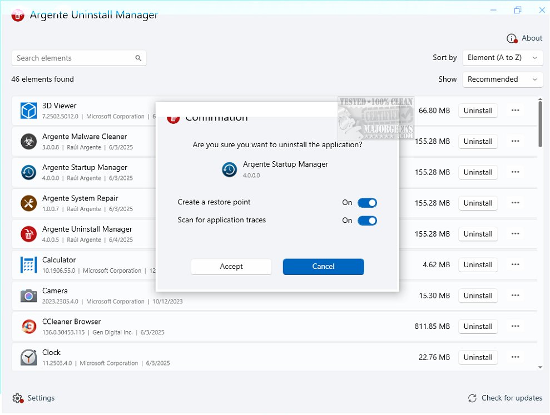Click the Camera app icon
The image size is (550, 415).
click(28, 296)
